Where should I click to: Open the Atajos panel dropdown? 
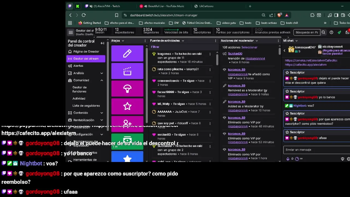(x=123, y=41)
